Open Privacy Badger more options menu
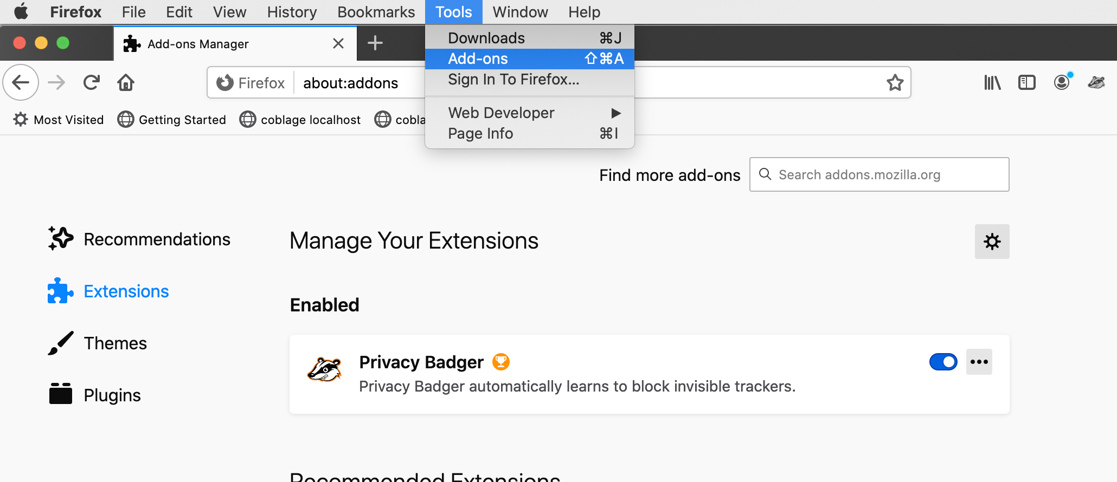1117x482 pixels. (x=979, y=362)
